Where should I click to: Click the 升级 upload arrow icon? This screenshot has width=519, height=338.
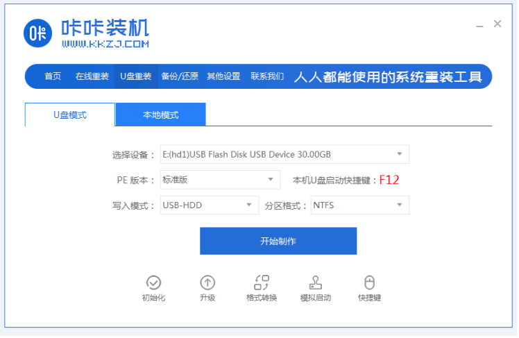208,283
